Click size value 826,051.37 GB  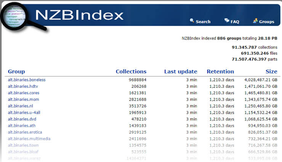(x=263, y=132)
